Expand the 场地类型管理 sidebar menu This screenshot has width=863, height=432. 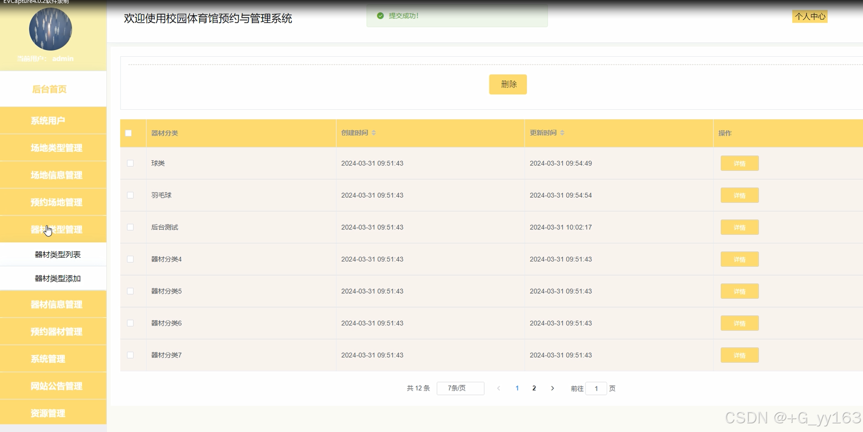[x=53, y=148]
